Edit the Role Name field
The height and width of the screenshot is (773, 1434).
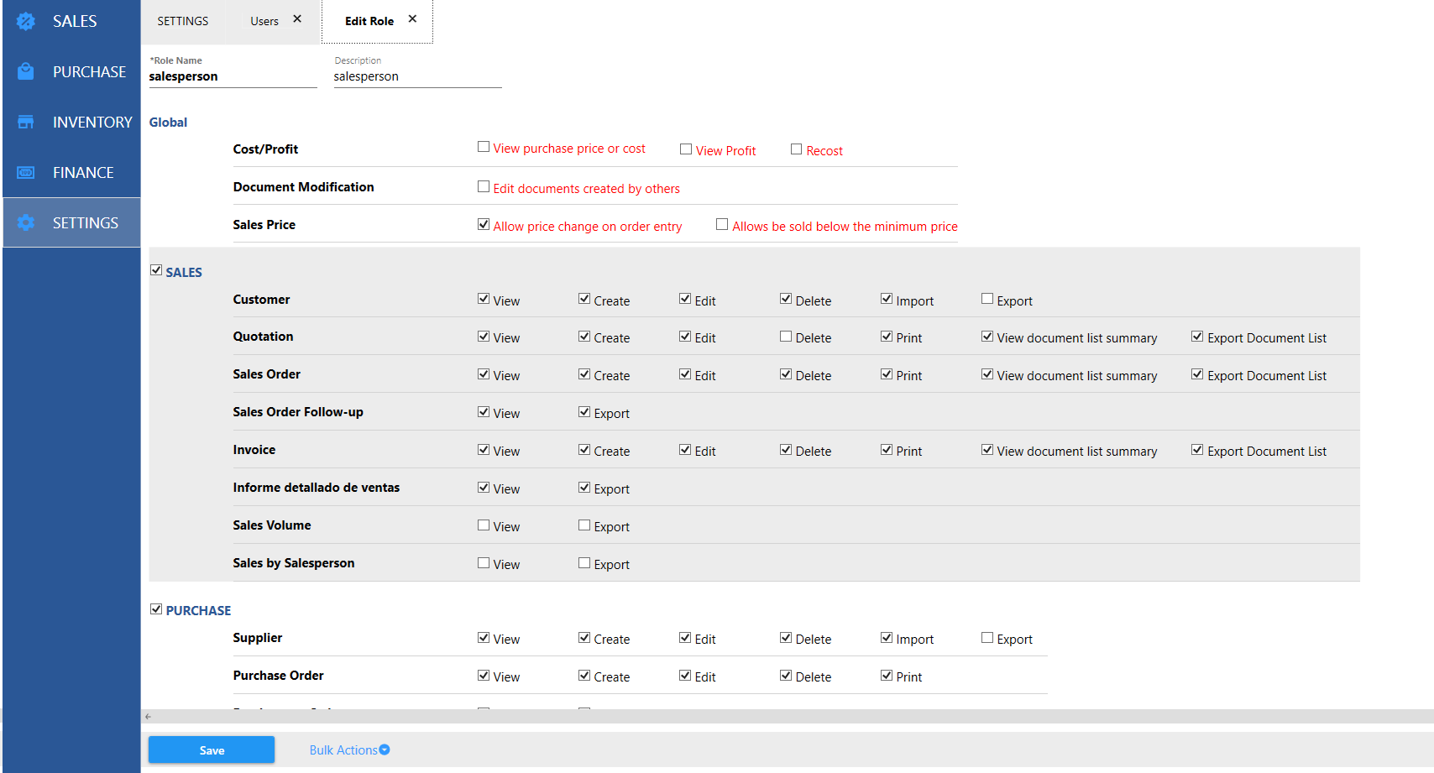click(x=233, y=77)
